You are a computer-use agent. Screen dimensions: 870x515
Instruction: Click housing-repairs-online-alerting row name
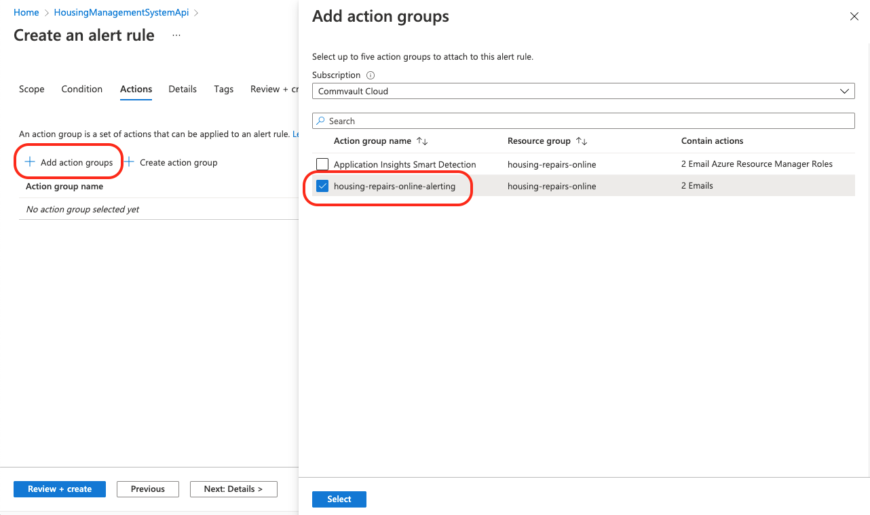pyautogui.click(x=394, y=186)
